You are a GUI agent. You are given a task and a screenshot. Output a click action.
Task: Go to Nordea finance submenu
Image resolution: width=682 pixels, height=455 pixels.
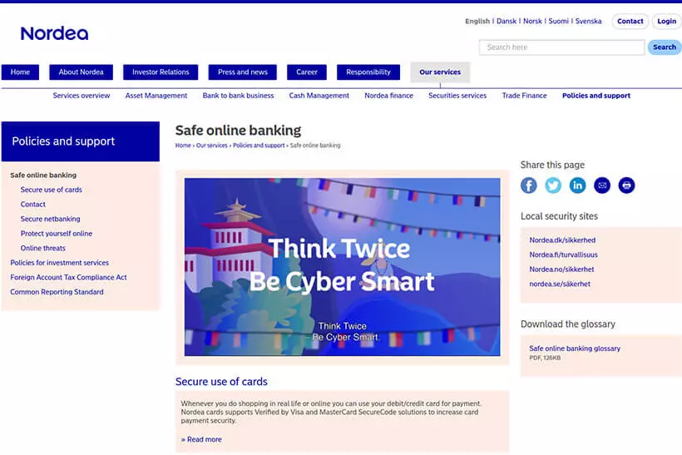(389, 96)
